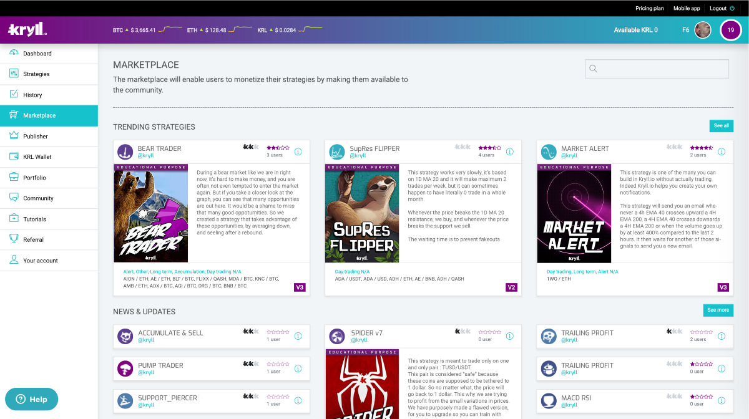Viewport: 749px width, 419px height.
Task: Click the BEAR TRADER avatar icon
Action: (x=125, y=152)
